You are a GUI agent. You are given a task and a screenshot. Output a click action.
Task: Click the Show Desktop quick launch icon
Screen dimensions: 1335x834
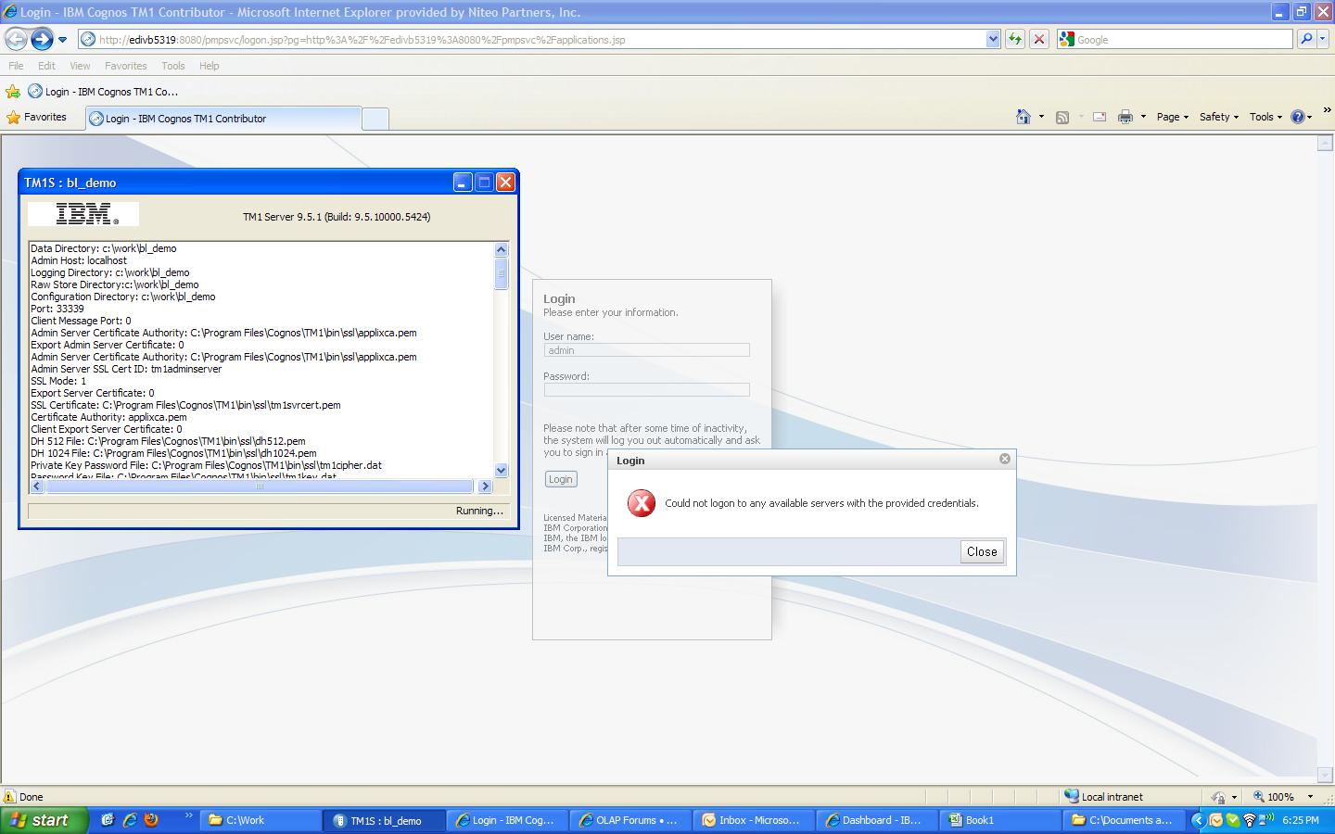click(108, 820)
